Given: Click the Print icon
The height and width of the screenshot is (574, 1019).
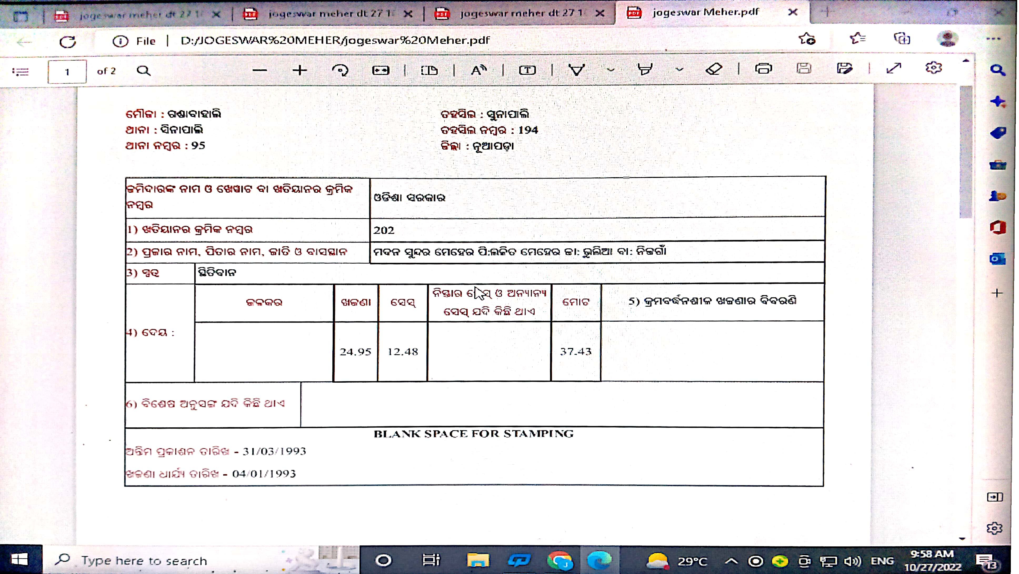Looking at the screenshot, I should tap(763, 69).
